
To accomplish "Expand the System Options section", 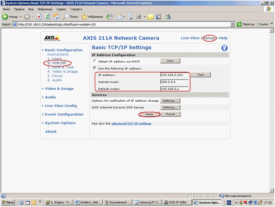I will click(60, 123).
